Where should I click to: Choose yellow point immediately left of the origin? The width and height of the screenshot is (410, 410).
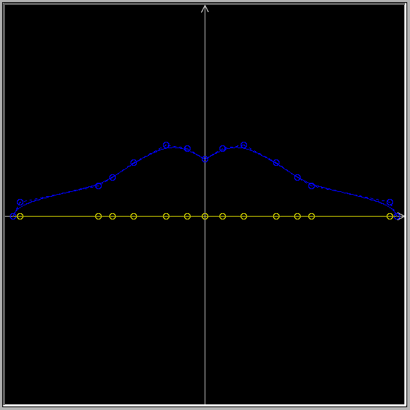(187, 216)
